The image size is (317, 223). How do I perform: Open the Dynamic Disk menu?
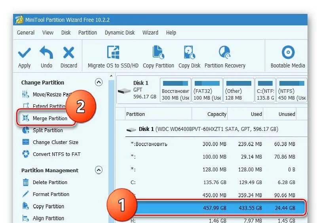point(120,33)
